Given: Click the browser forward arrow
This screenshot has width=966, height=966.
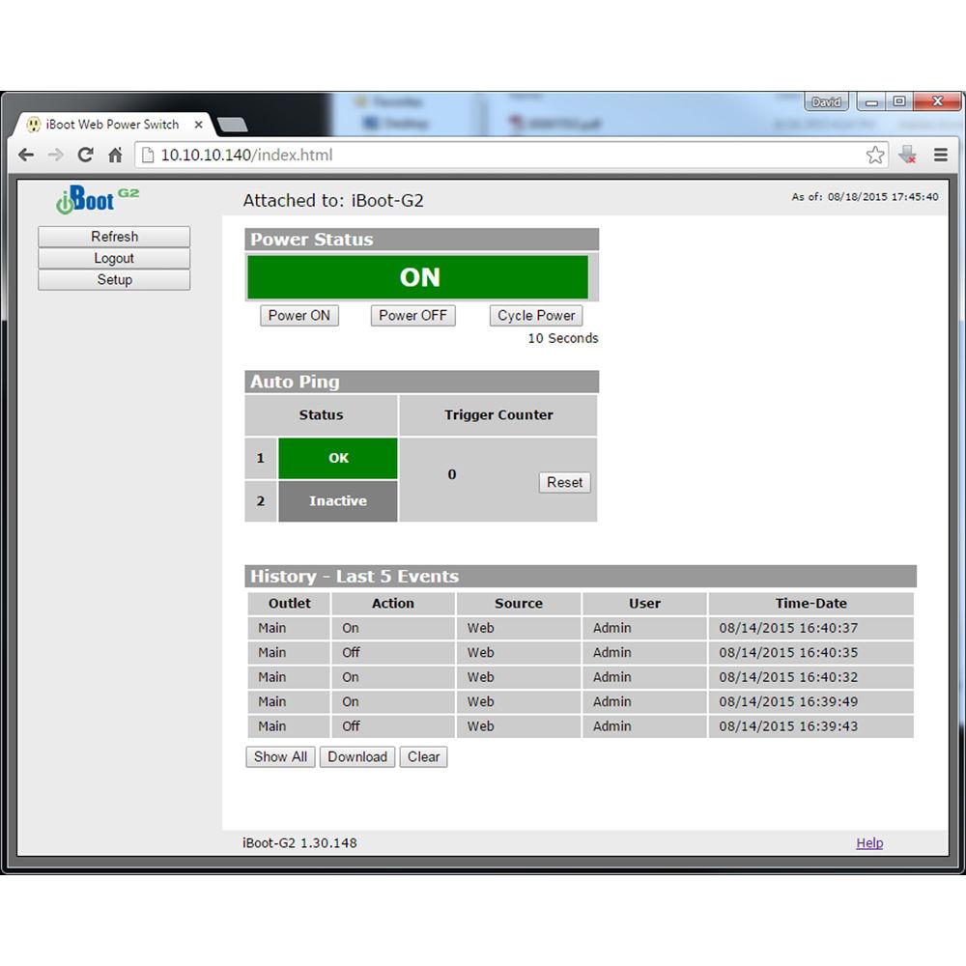Looking at the screenshot, I should coord(56,155).
